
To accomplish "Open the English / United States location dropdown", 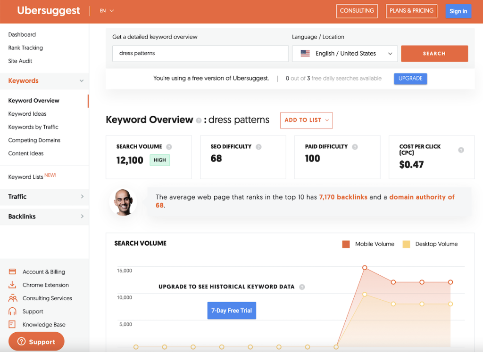I will tap(345, 54).
